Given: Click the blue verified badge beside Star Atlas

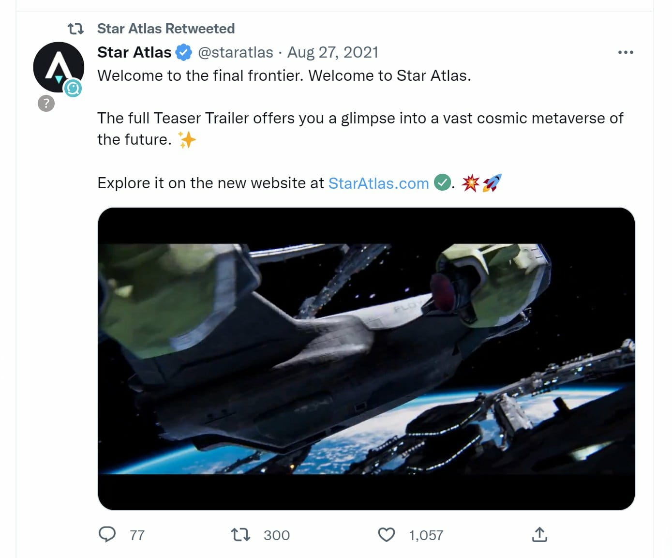Looking at the screenshot, I should 184,52.
